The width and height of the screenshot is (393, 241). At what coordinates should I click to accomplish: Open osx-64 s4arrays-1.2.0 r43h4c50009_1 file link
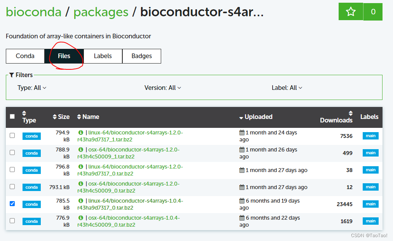[128, 153]
